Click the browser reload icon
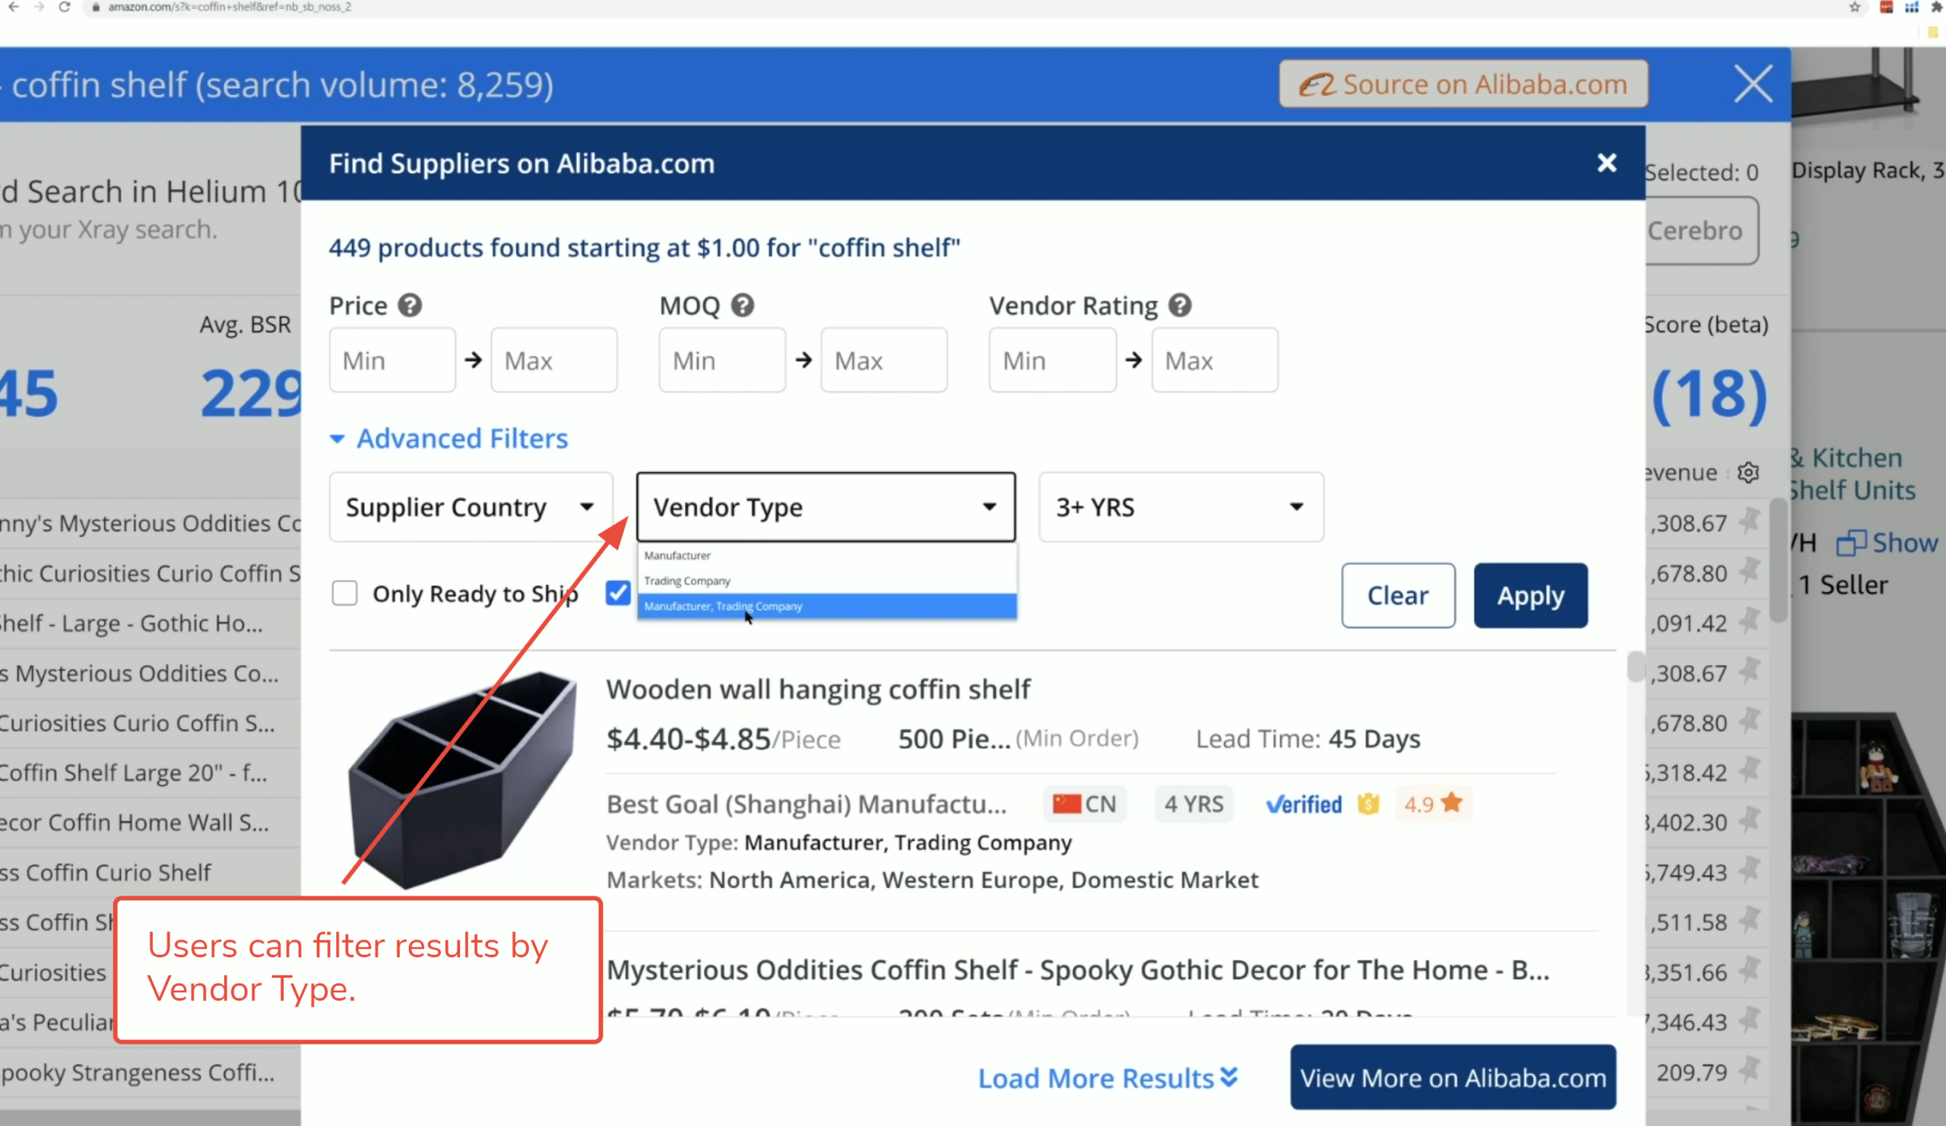Viewport: 1946px width, 1126px height. (x=65, y=7)
